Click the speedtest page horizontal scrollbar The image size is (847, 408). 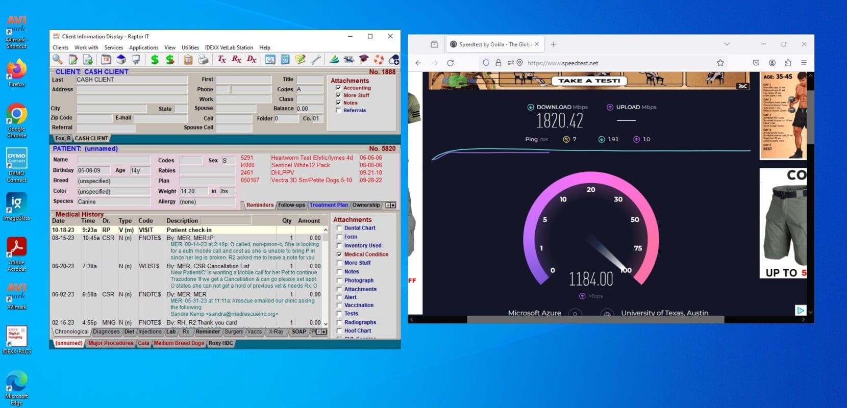(x=595, y=320)
